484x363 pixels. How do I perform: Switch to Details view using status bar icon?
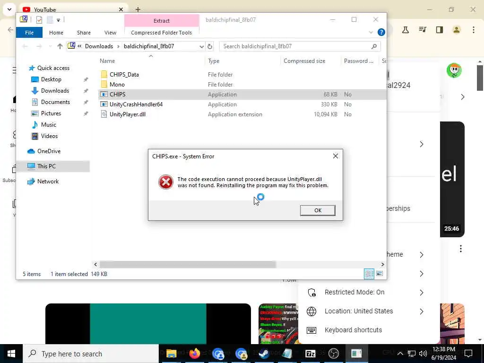[x=369, y=274]
